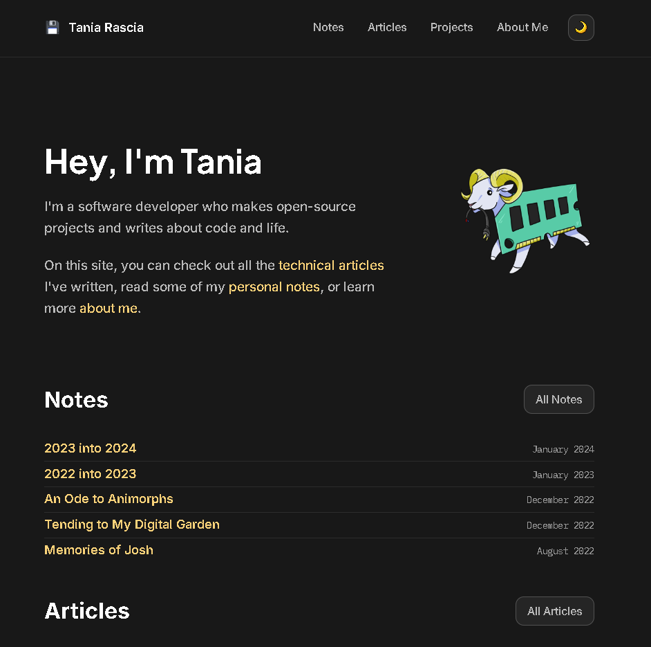Open Tending to My Digital Garden
This screenshot has height=647, width=651.
[132, 525]
